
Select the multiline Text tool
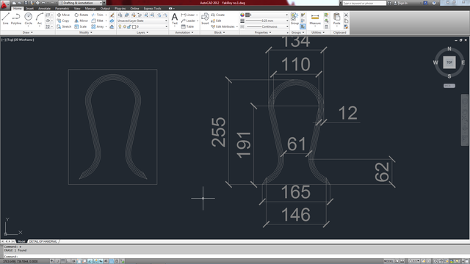point(175,19)
